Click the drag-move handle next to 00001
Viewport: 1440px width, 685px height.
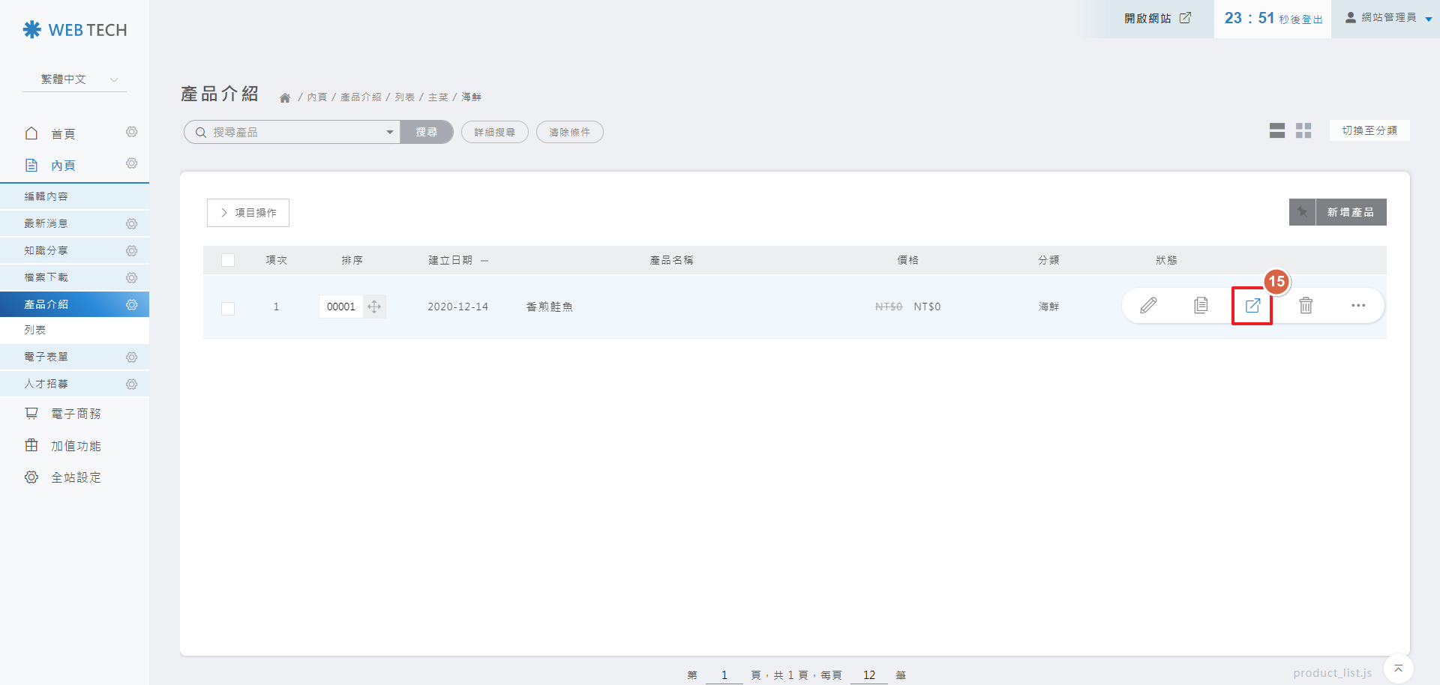374,307
